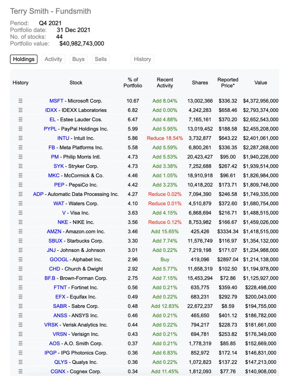Open the SABR ticker link

click(x=60, y=306)
